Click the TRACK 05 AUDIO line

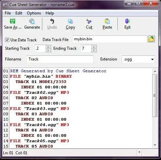34,146
